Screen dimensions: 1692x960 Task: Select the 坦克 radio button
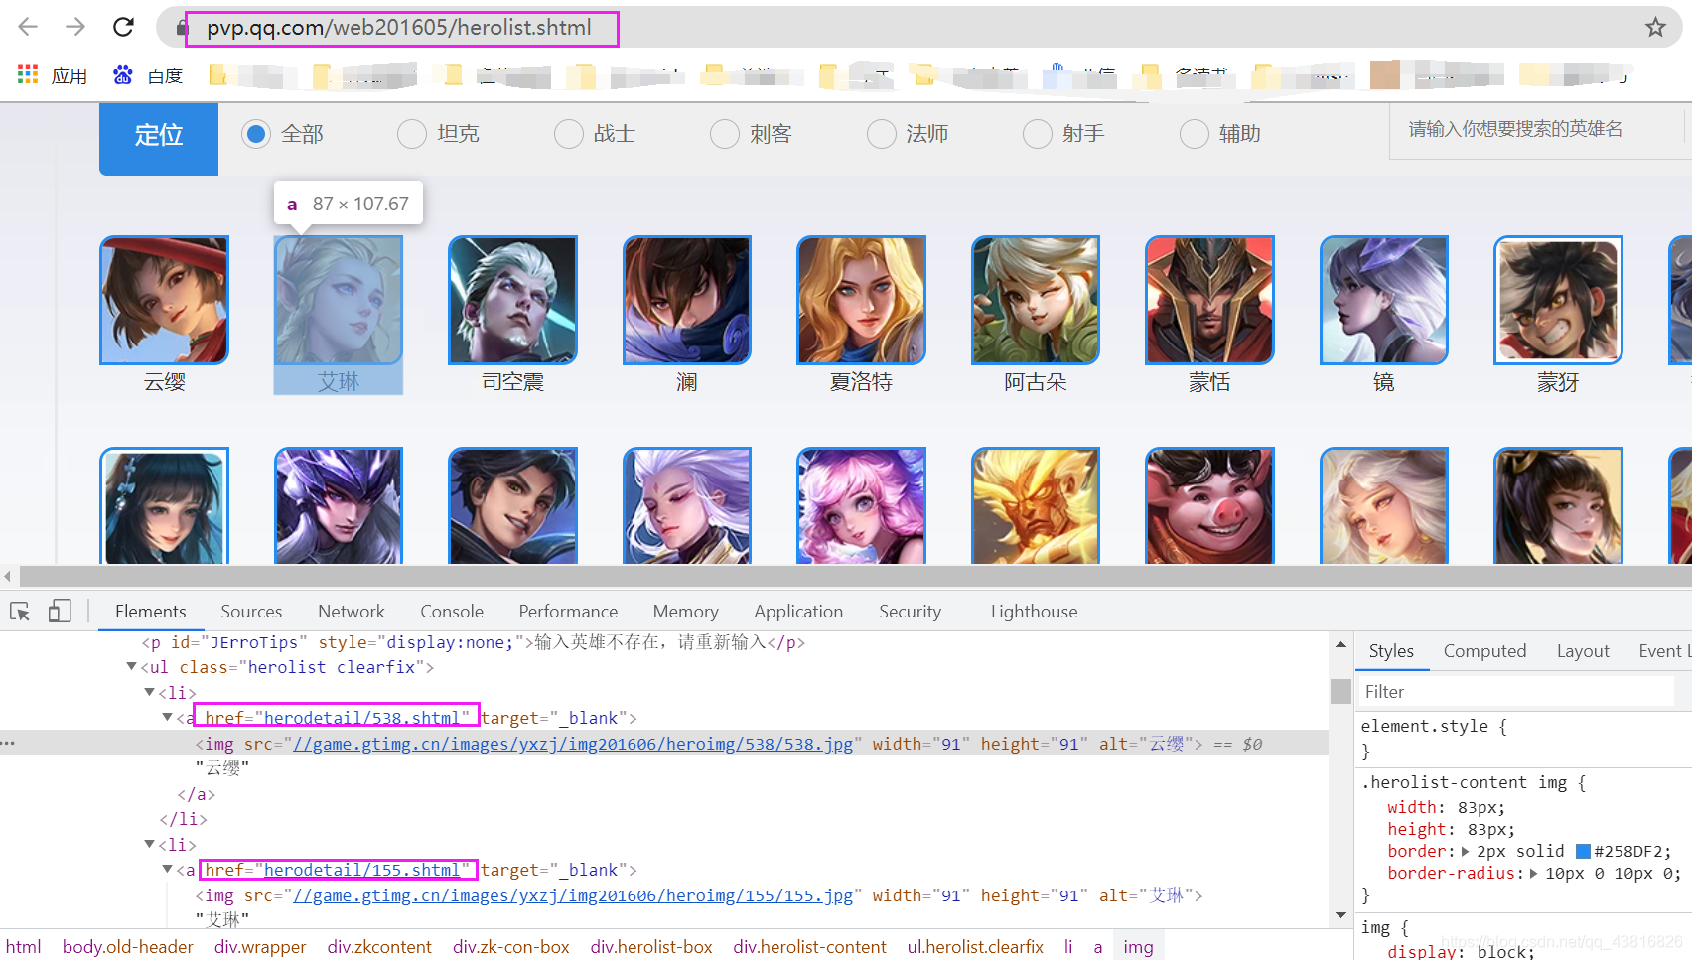tap(412, 133)
